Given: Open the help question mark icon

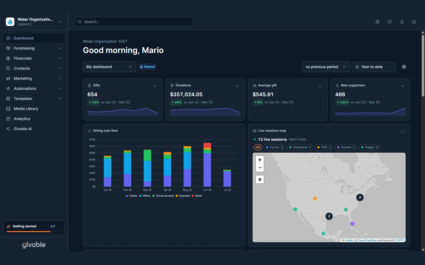Looking at the screenshot, I should point(390,22).
